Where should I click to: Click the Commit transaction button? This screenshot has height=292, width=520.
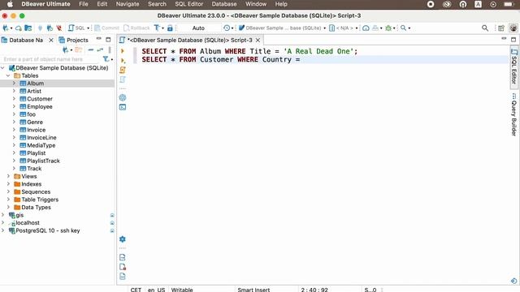point(106,28)
